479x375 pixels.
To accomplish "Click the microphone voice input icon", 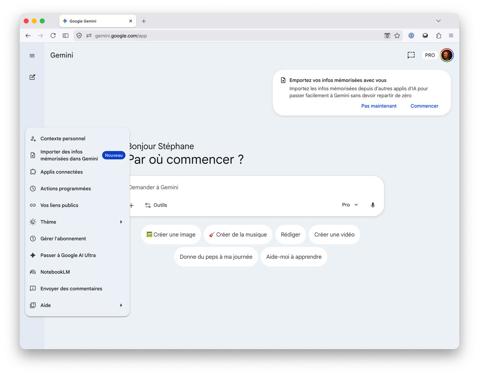I will point(373,205).
